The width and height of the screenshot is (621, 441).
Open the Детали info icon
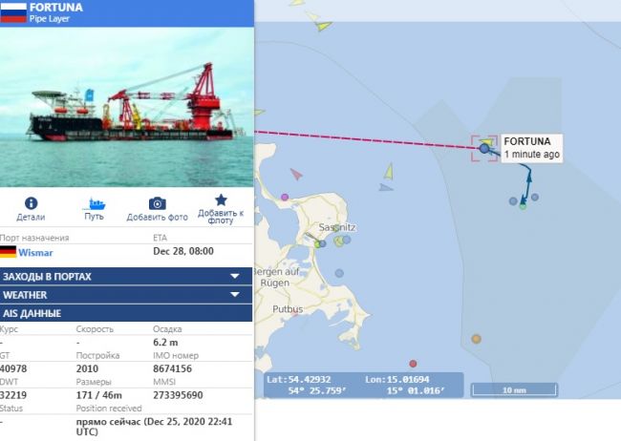coord(31,203)
